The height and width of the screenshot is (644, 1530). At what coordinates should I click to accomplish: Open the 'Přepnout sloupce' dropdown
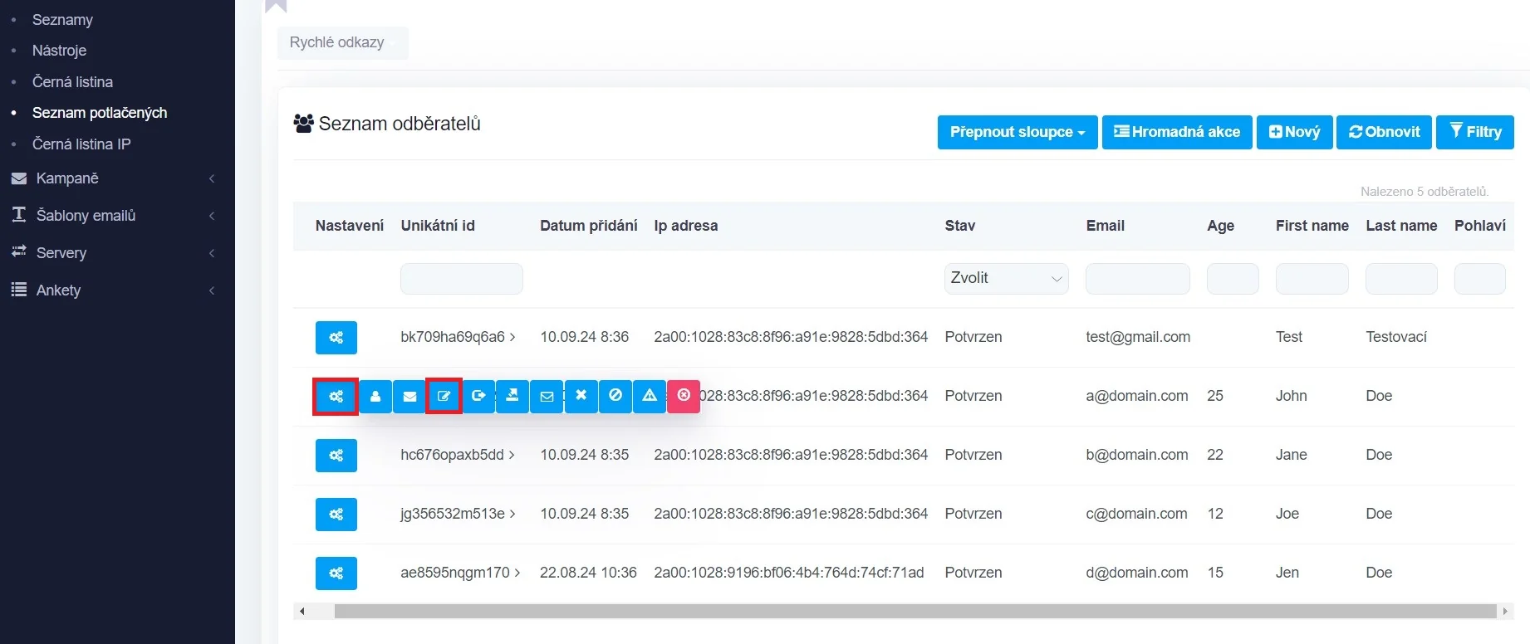pos(1017,132)
